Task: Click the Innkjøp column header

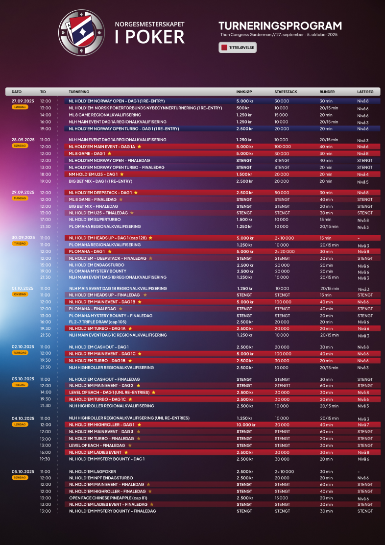Action: pyautogui.click(x=244, y=92)
